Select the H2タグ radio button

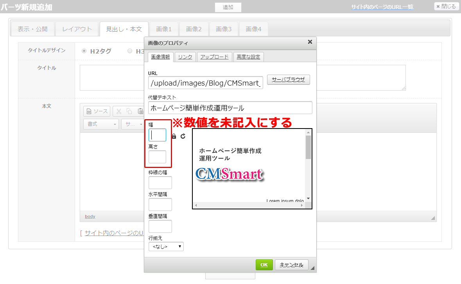pos(84,51)
